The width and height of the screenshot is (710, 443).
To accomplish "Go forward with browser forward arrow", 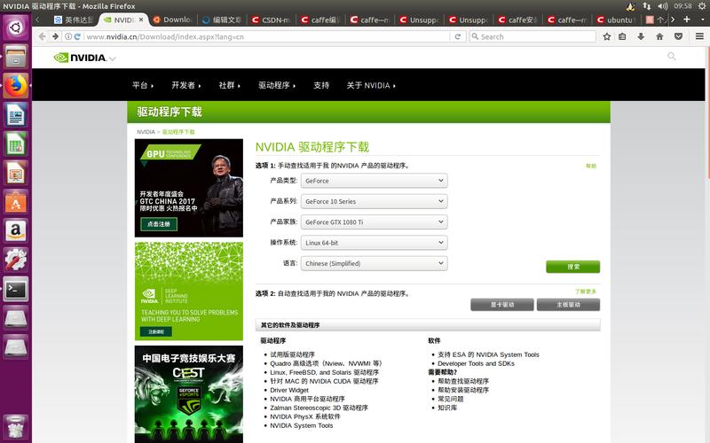I will pyautogui.click(x=55, y=36).
